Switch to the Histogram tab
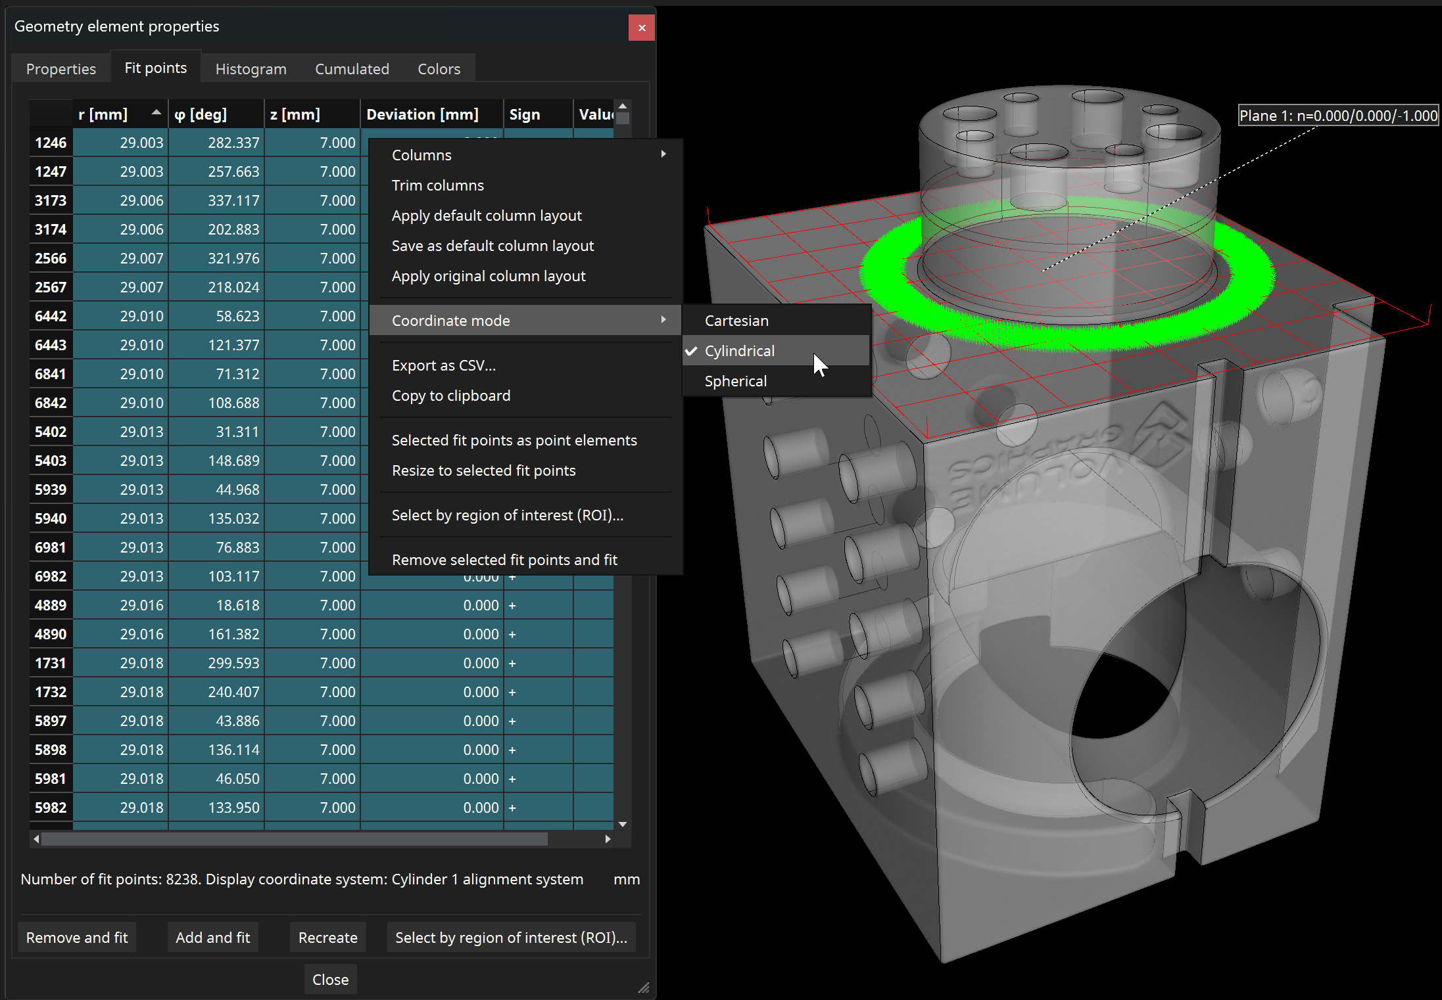The image size is (1442, 1000). [x=251, y=68]
